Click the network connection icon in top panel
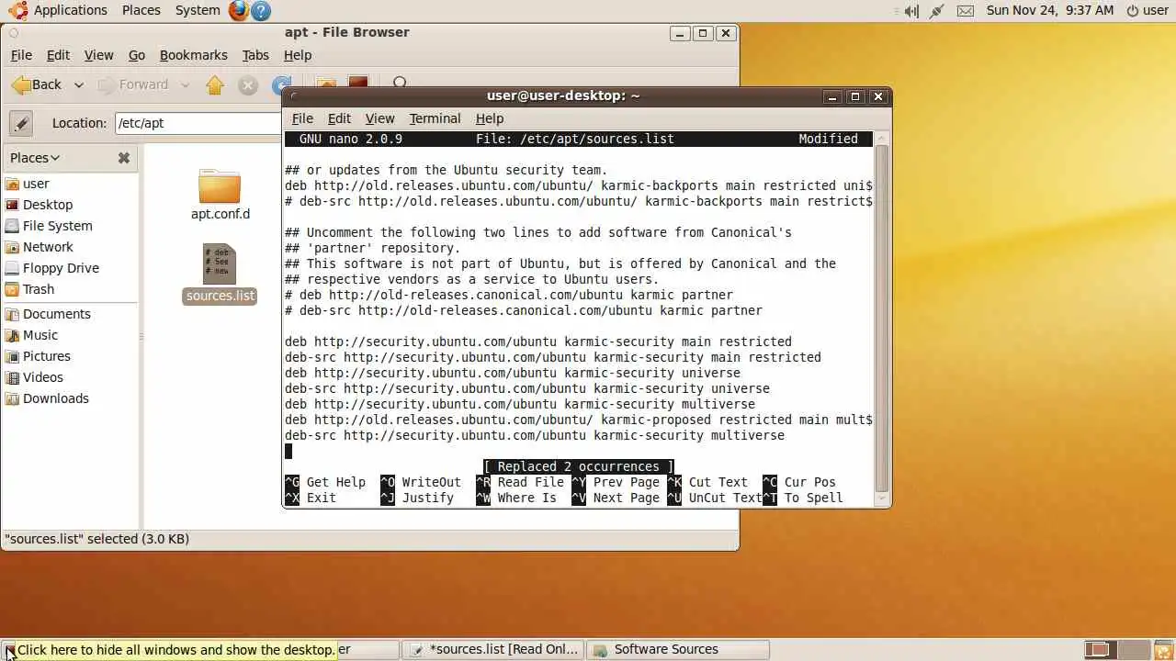Viewport: 1176px width, 661px height. point(937,11)
